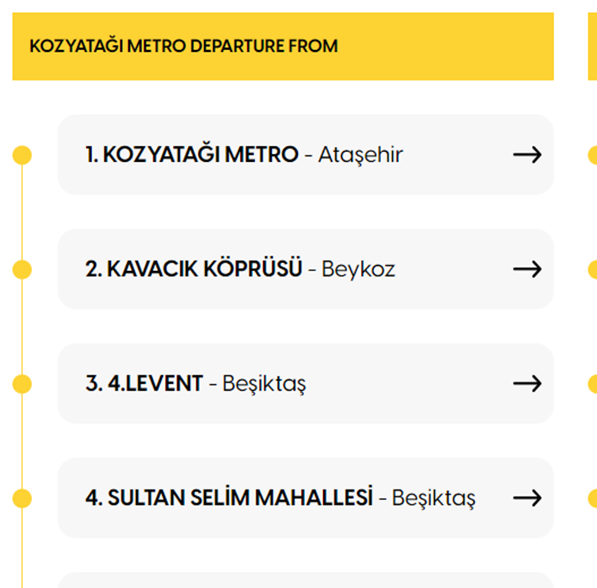Click the Ataşehir district label
This screenshot has height=588, width=597.
point(360,154)
